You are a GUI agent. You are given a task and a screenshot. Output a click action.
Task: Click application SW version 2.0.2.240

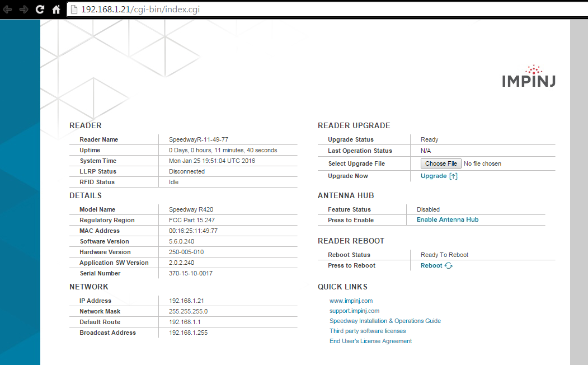click(181, 263)
